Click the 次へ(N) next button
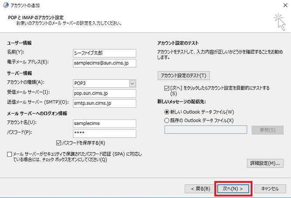The height and width of the screenshot is (198, 291). pyautogui.click(x=233, y=188)
